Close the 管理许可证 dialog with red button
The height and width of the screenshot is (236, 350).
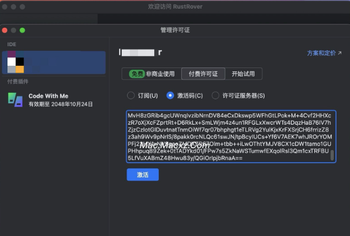tap(5, 31)
